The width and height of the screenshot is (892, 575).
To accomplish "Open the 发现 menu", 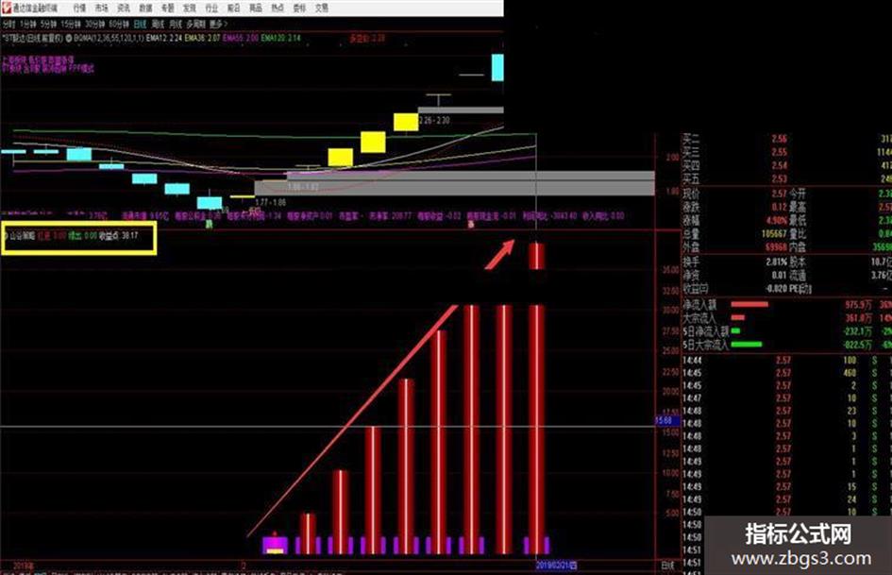I will pos(190,8).
